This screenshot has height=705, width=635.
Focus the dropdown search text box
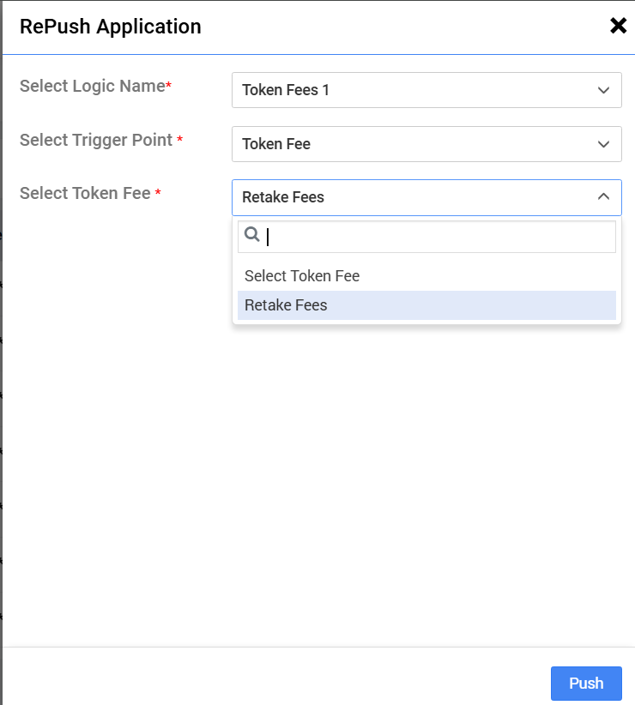tap(438, 237)
